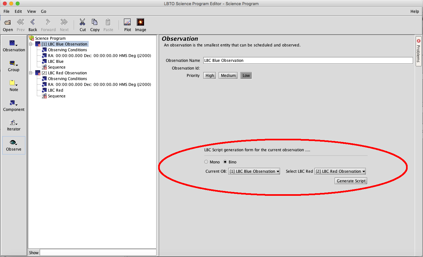This screenshot has width=423, height=257.
Task: Set priority to Medium
Action: coord(228,76)
